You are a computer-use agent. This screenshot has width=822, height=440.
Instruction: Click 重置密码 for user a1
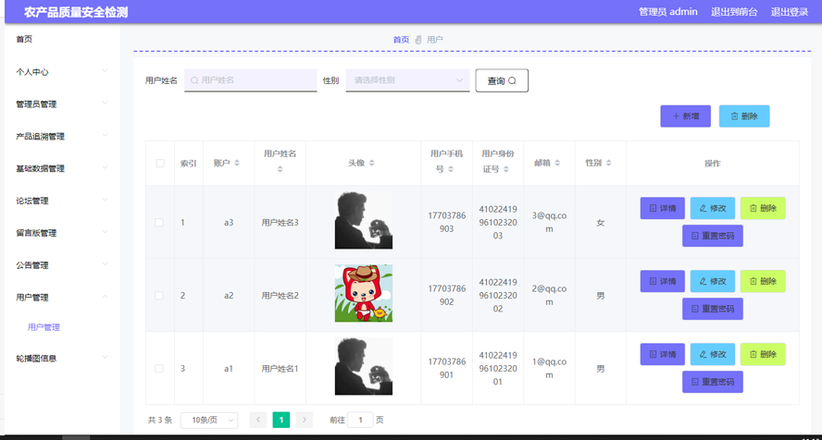coord(713,382)
